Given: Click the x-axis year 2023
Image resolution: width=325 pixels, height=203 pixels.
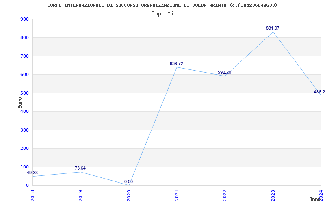Looking at the screenshot, I should [273, 196].
